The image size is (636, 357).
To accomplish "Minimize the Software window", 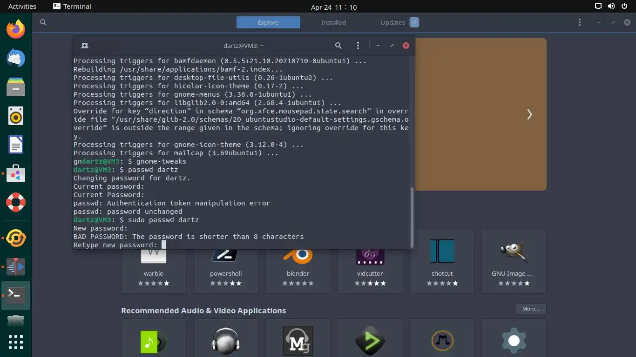I will point(600,22).
